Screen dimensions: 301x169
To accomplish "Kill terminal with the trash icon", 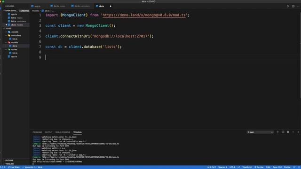I will coord(288,132).
